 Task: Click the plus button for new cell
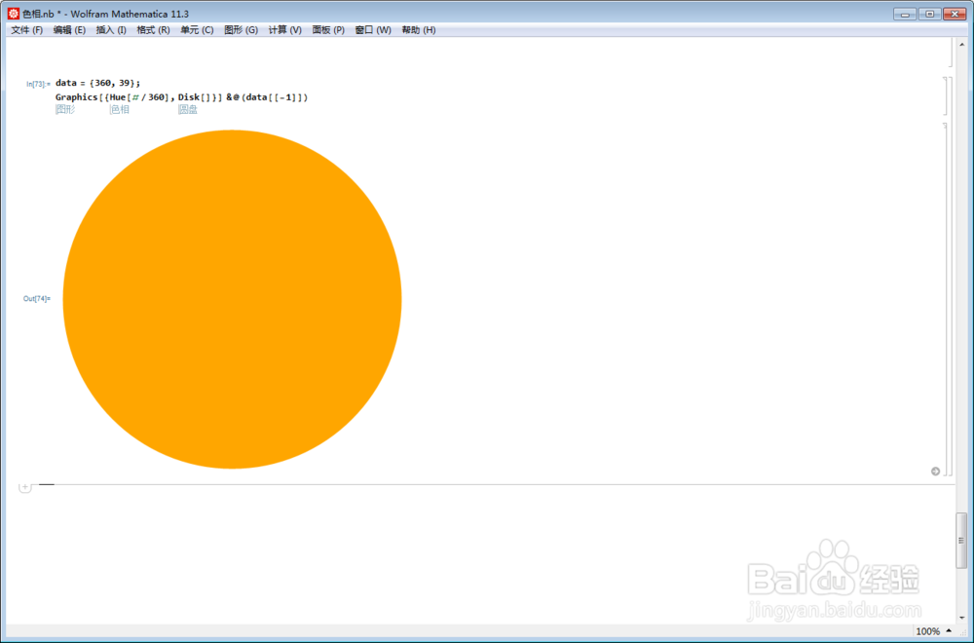click(x=25, y=487)
